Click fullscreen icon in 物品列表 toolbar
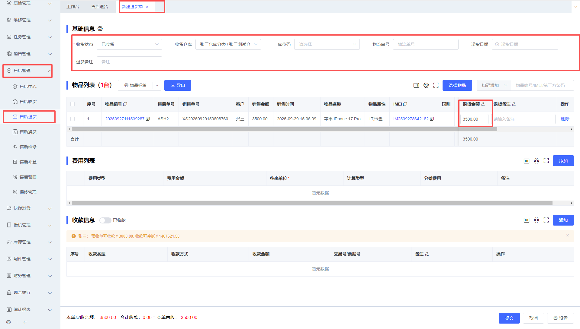 tap(436, 85)
